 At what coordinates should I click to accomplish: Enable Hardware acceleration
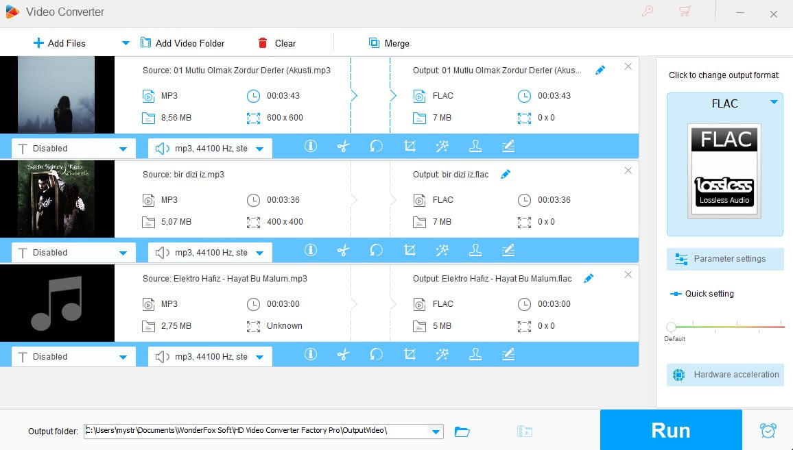tap(724, 375)
